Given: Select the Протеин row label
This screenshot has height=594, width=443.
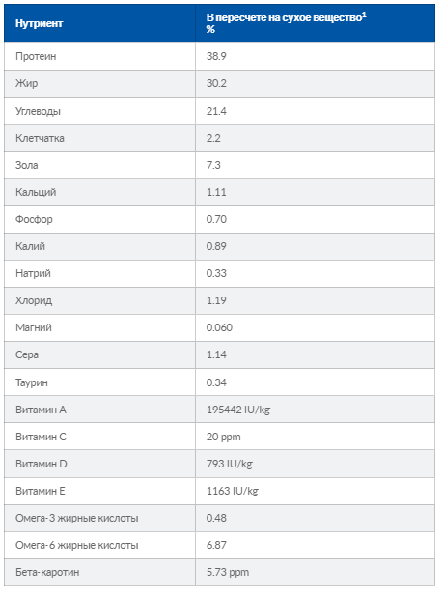Looking at the screenshot, I should (x=36, y=56).
